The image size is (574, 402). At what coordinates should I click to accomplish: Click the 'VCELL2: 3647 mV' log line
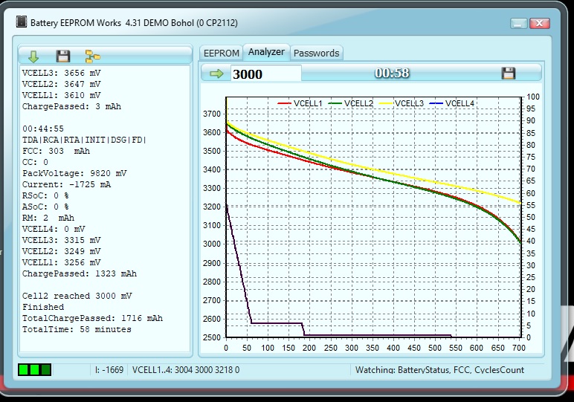coord(61,84)
